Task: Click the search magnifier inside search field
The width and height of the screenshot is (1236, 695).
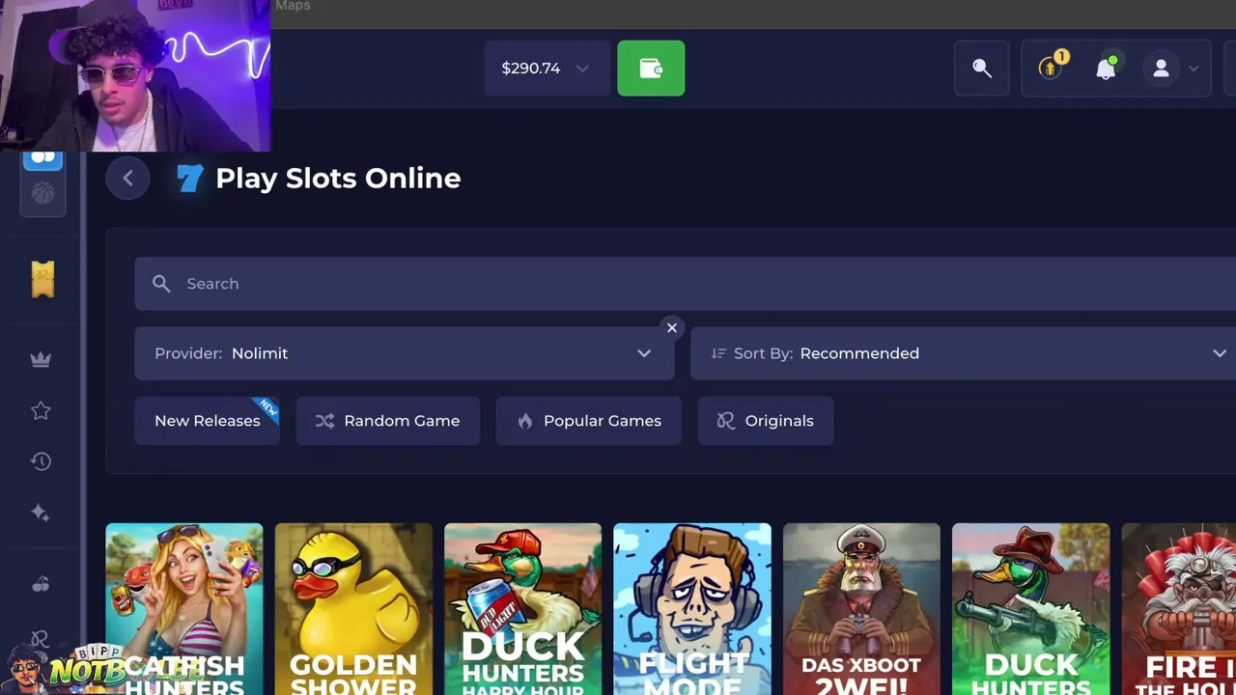Action: click(x=161, y=284)
